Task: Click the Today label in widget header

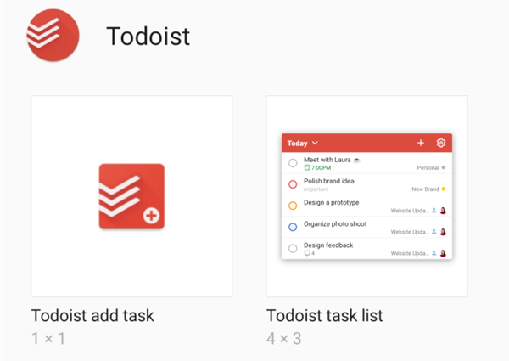Action: pos(297,144)
